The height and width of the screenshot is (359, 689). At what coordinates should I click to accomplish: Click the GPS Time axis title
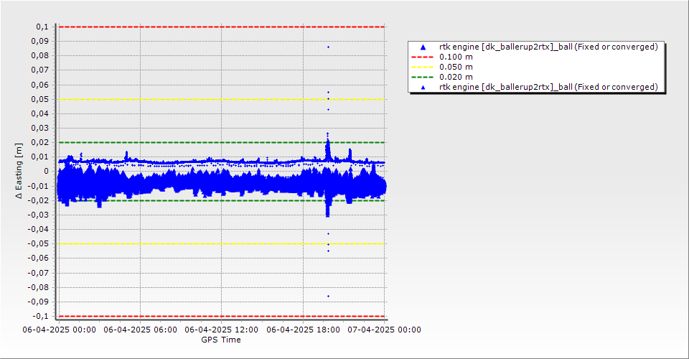[221, 340]
